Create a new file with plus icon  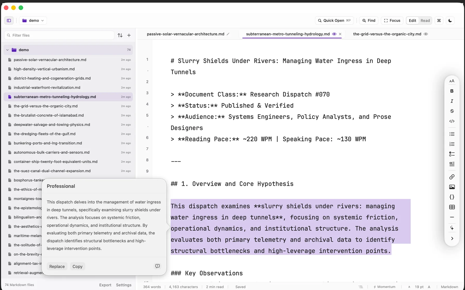pos(129,35)
